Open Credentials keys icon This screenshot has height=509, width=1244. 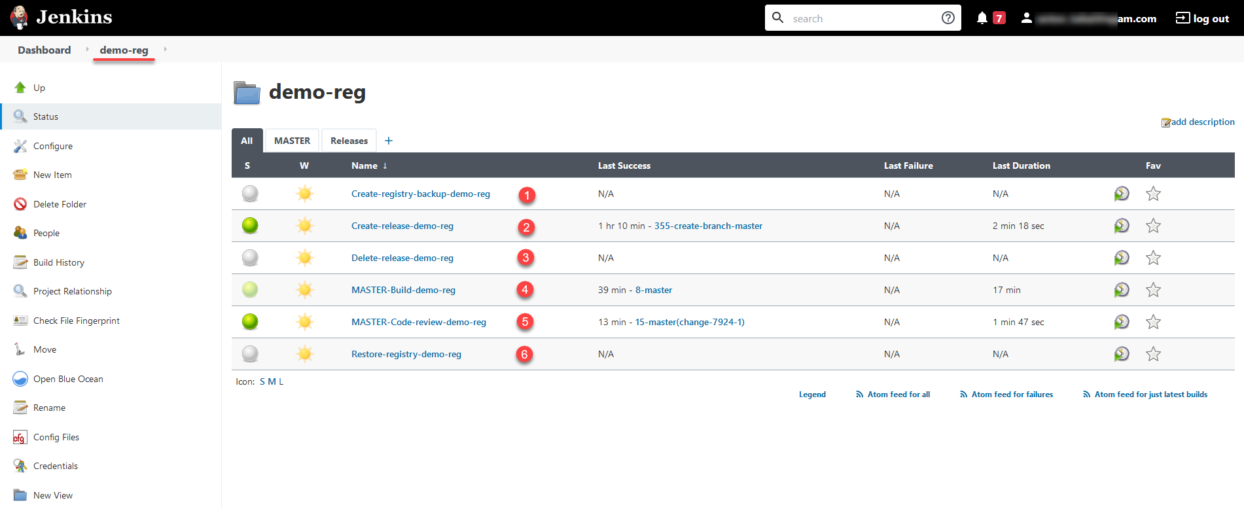pyautogui.click(x=20, y=466)
